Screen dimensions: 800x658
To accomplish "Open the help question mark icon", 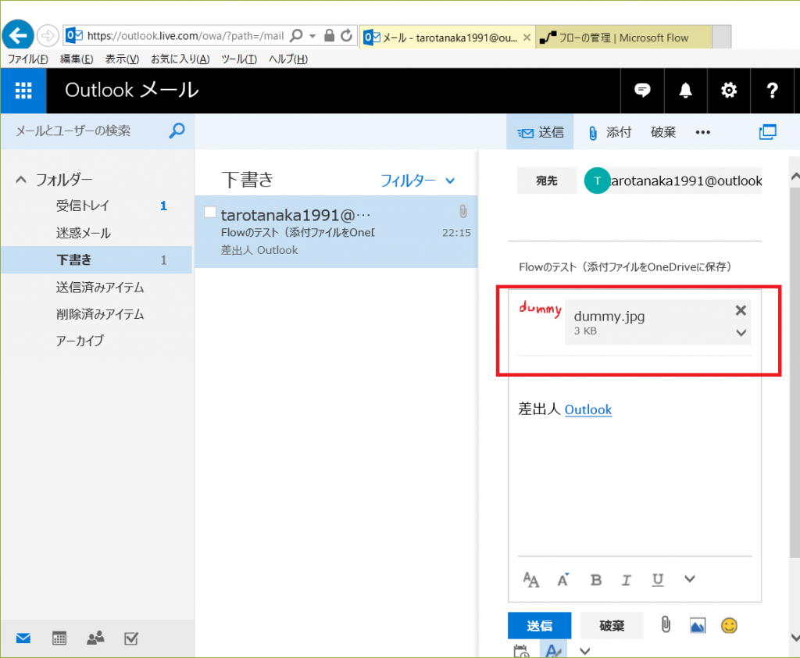I will coord(772,91).
